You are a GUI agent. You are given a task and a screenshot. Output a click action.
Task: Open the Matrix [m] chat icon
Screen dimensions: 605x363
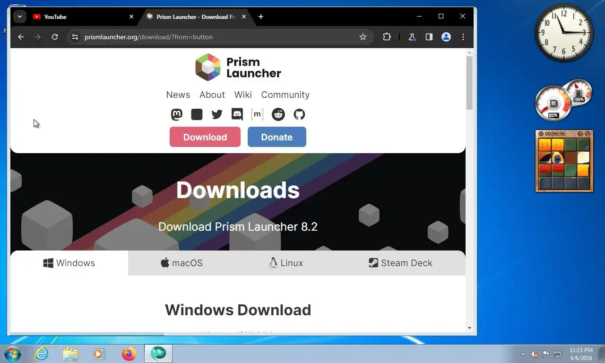point(257,114)
